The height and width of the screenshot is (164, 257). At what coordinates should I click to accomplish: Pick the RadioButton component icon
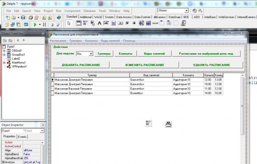coord(134,23)
